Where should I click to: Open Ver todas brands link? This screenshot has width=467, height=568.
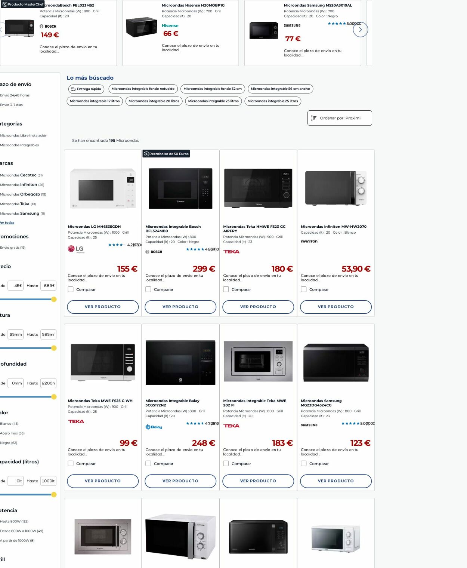pos(7,223)
